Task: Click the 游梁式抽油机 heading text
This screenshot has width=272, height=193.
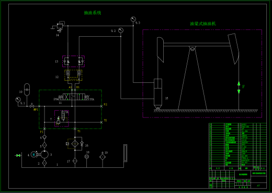Action: pyautogui.click(x=203, y=24)
